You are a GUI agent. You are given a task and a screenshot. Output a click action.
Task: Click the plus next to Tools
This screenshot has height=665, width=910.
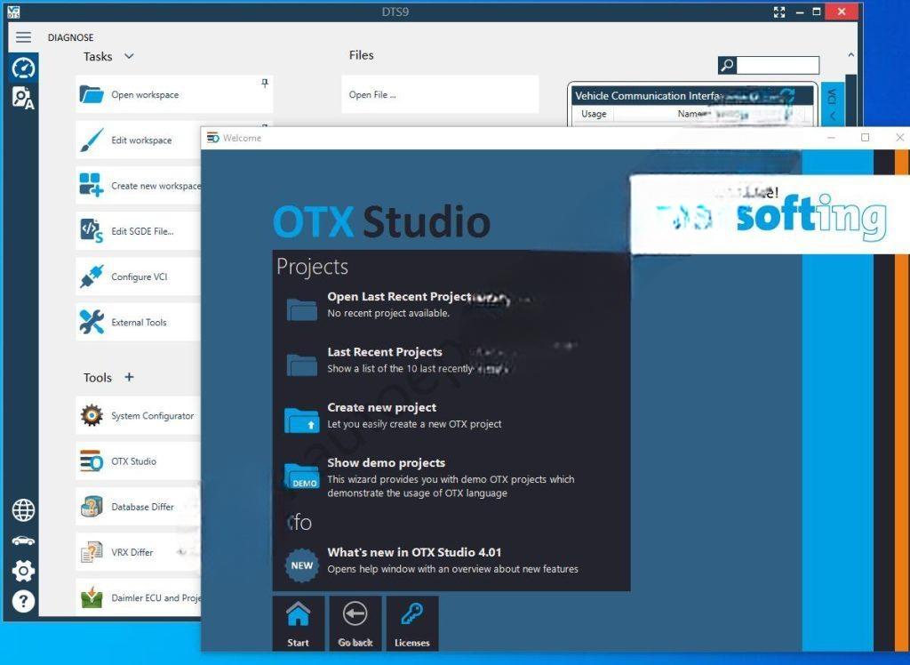click(129, 377)
